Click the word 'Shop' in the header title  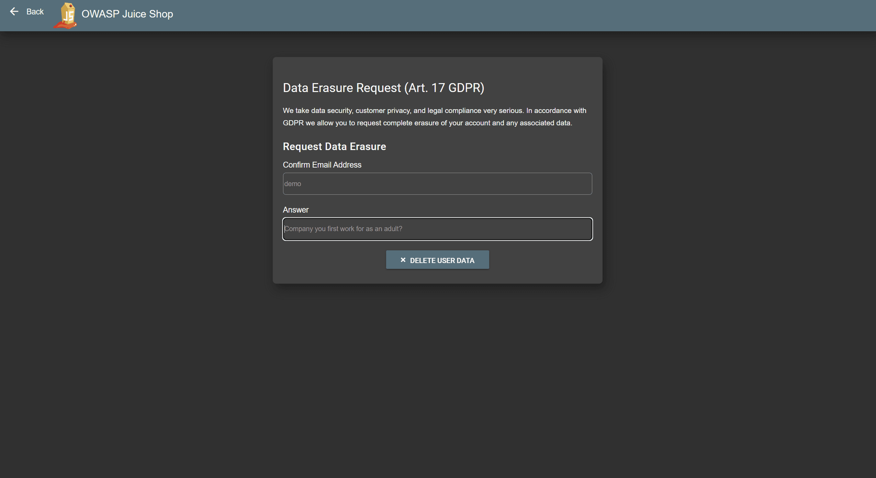[161, 14]
